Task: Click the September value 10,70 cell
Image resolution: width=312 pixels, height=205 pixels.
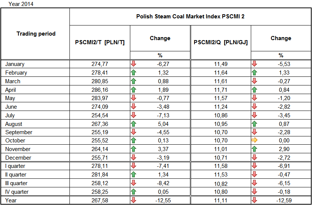Action: click(x=221, y=132)
